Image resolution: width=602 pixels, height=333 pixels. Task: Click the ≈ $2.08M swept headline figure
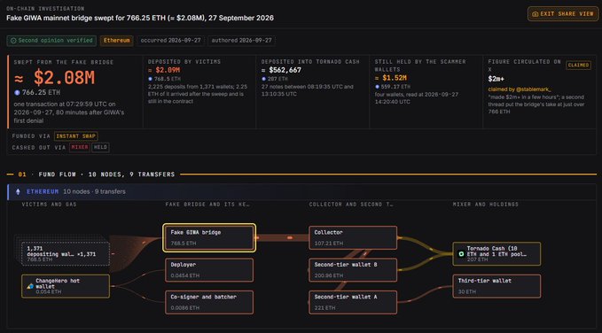tap(54, 78)
